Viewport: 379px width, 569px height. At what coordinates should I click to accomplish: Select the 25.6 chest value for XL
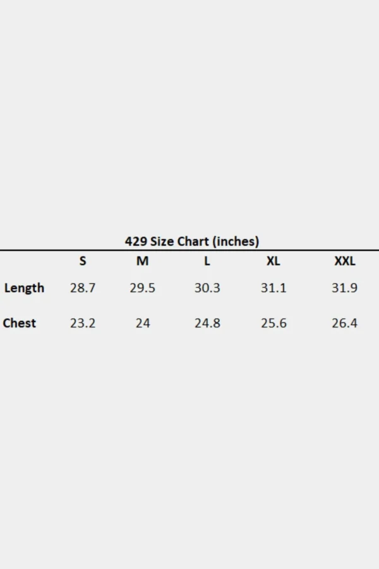(274, 323)
